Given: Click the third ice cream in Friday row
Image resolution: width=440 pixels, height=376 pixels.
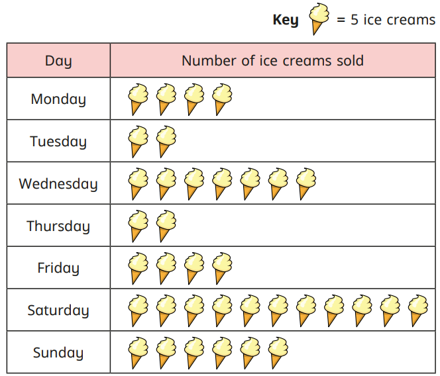Looking at the screenshot, I should coord(194,268).
